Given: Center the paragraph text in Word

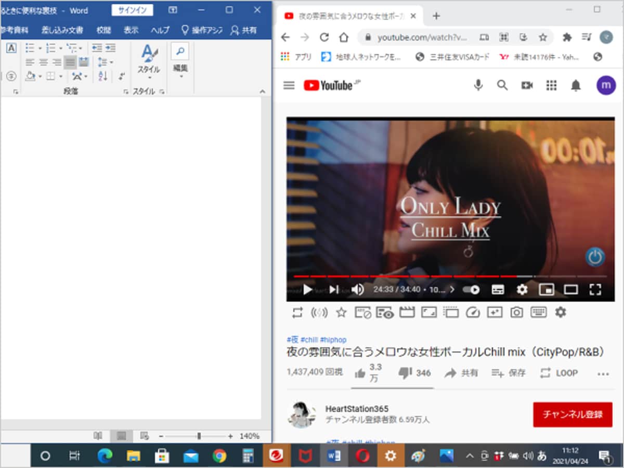Looking at the screenshot, I should pyautogui.click(x=43, y=62).
